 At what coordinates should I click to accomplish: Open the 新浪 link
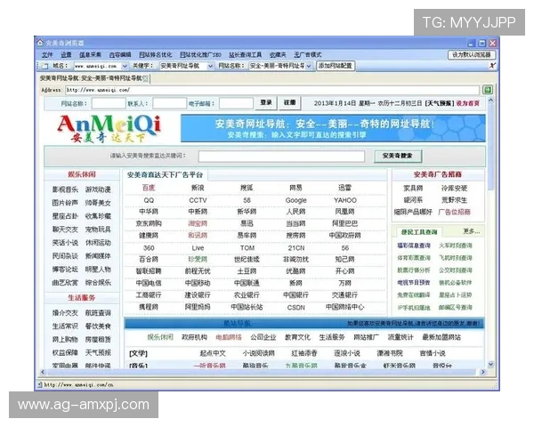198,188
